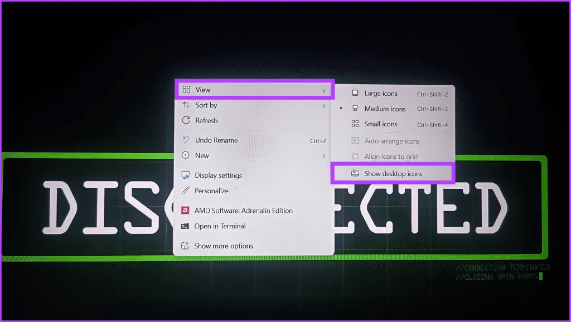Click the Sort by arrows icon
This screenshot has width=571, height=322.
[186, 105]
